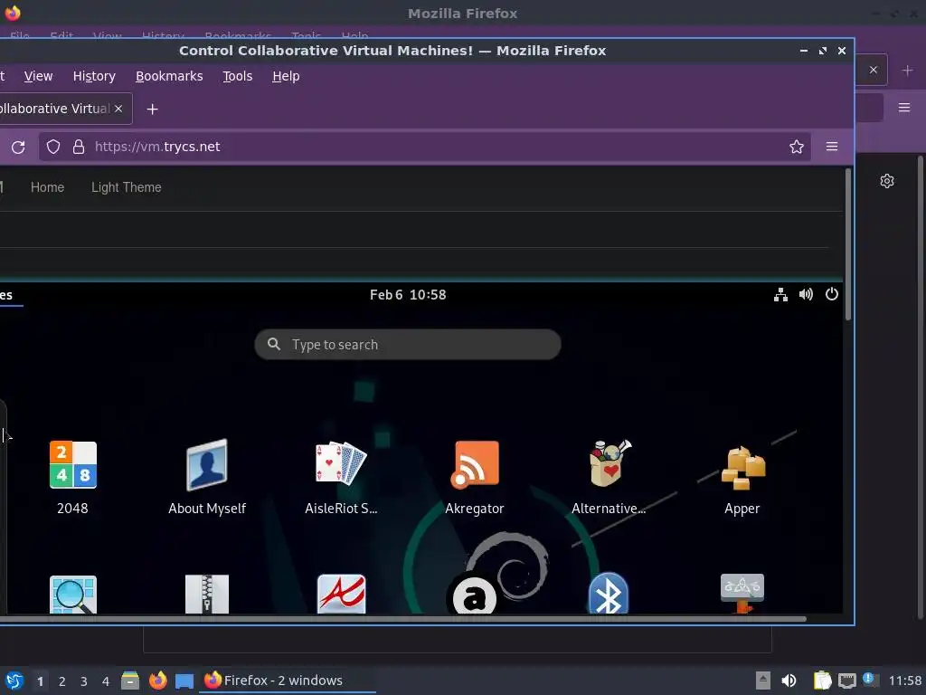Open the gray monitor app icon bottom right
Image resolution: width=926 pixels, height=695 pixels.
point(742,594)
